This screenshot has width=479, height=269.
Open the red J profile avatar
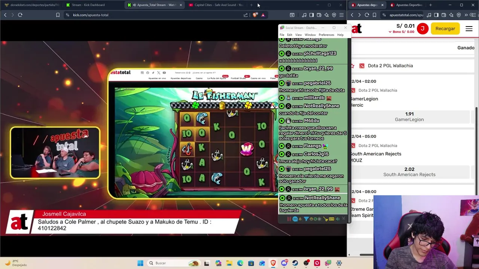tap(422, 28)
